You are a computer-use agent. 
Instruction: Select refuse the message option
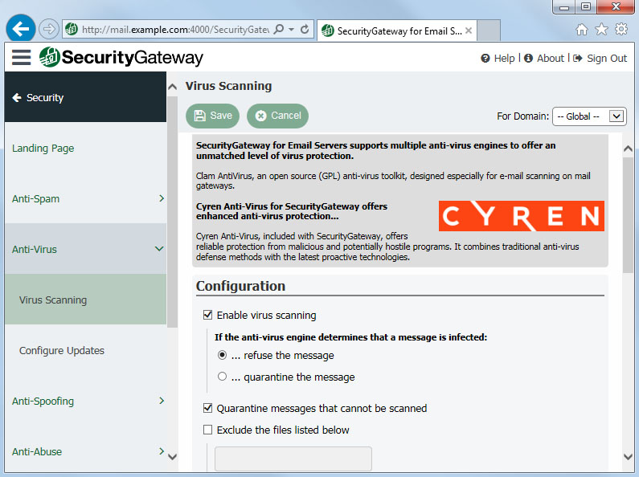point(222,355)
